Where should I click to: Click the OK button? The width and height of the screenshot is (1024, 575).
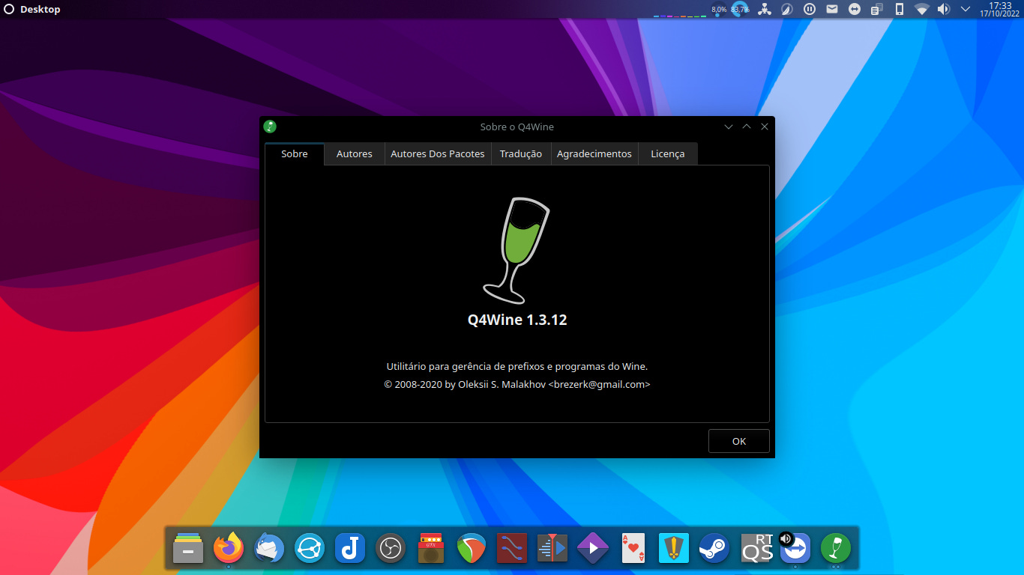739,441
